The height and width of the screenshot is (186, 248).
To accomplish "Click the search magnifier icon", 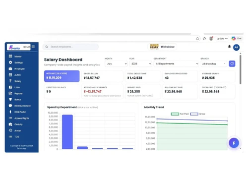I will coord(47,47).
